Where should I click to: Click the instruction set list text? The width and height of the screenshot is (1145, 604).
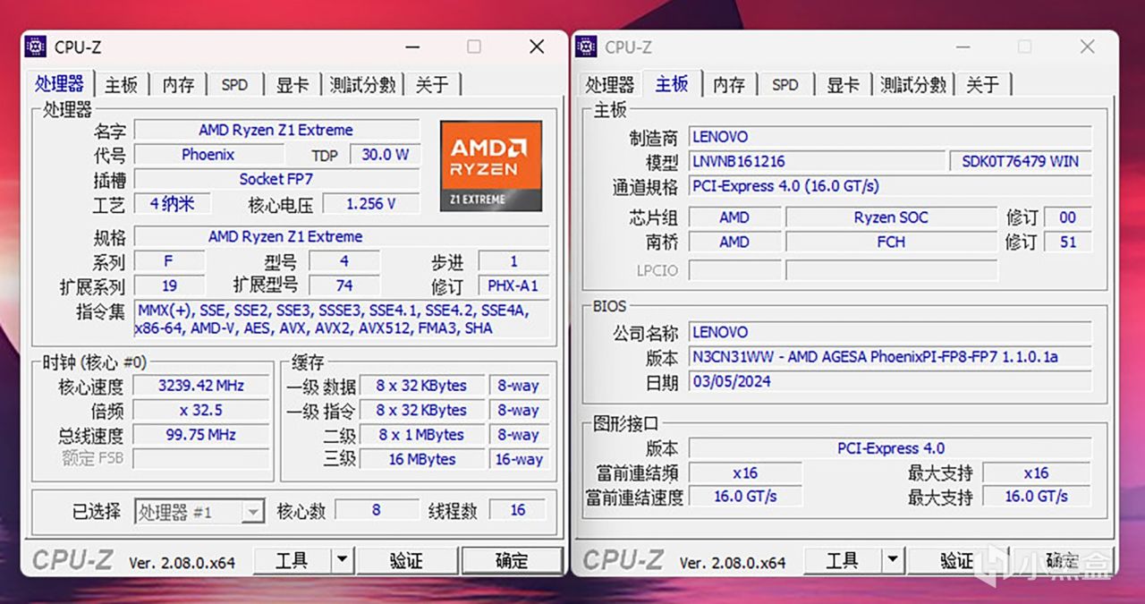click(x=341, y=319)
